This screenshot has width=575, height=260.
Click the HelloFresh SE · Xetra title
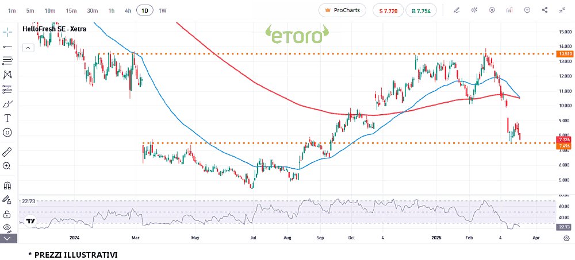tap(55, 29)
